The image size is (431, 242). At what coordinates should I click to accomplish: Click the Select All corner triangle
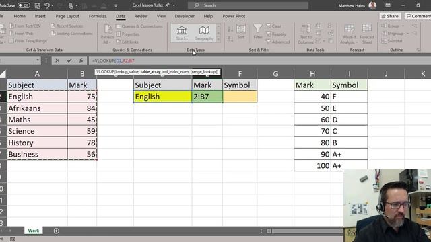tap(3, 74)
